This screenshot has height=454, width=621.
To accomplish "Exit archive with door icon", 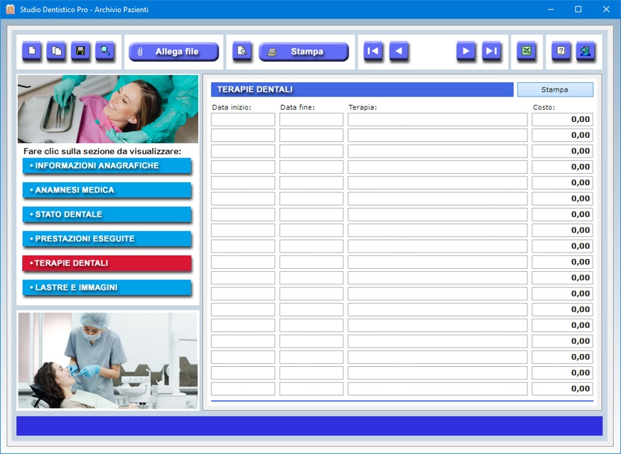I will [586, 51].
